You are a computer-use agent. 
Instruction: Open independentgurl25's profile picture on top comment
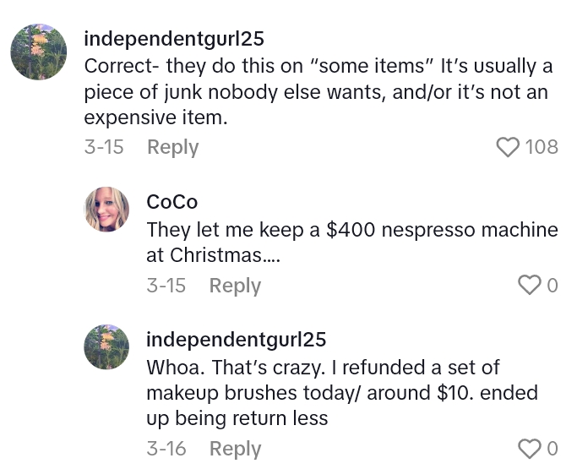tap(39, 52)
